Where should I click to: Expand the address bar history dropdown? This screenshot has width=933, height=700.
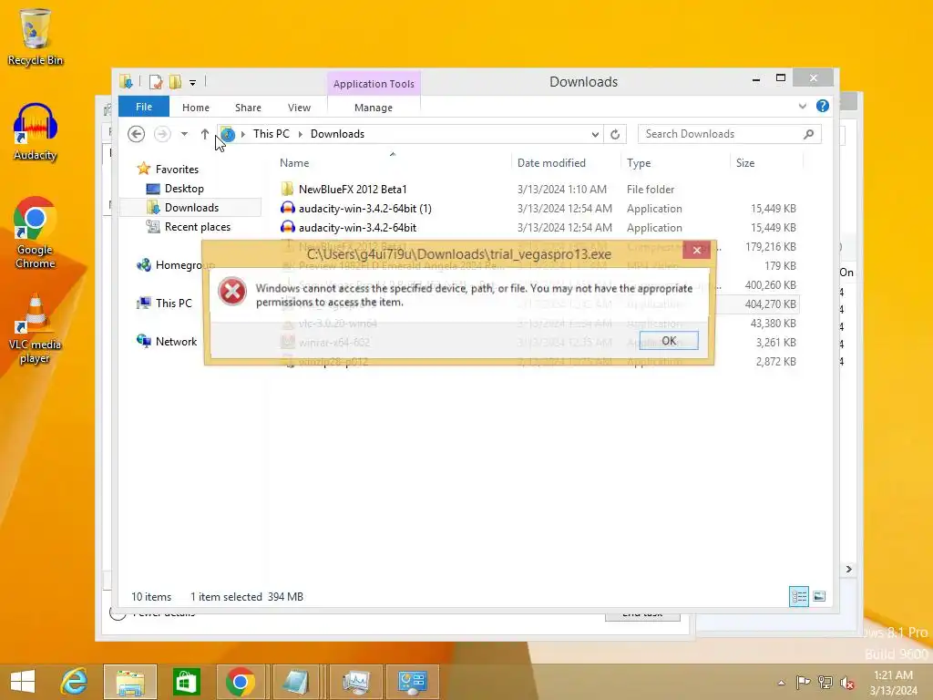click(594, 135)
